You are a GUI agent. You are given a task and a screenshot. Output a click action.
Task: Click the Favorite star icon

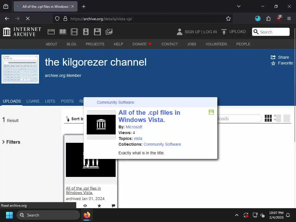click(273, 63)
